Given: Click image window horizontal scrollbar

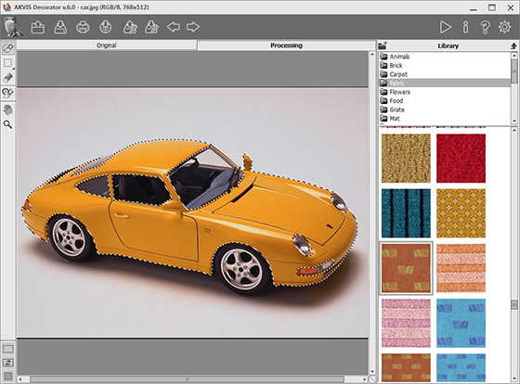Looking at the screenshot, I should pyautogui.click(x=187, y=379).
